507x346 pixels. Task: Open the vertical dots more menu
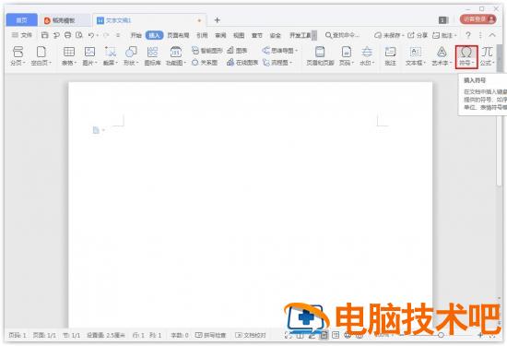[x=480, y=35]
